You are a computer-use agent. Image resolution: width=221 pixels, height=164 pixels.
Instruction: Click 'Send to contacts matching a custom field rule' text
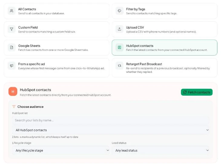pyautogui.click(x=47, y=32)
